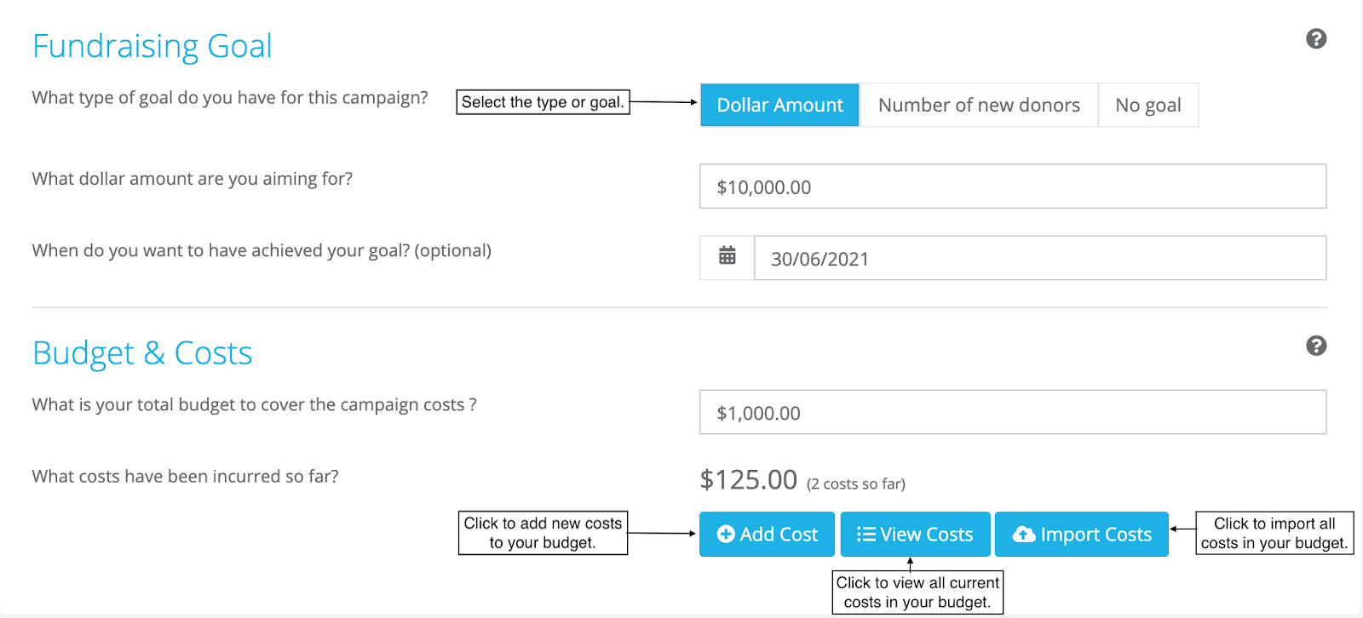Edit the $1,000.00 total budget field
Viewport: 1363px width, 618px height.
point(1013,412)
